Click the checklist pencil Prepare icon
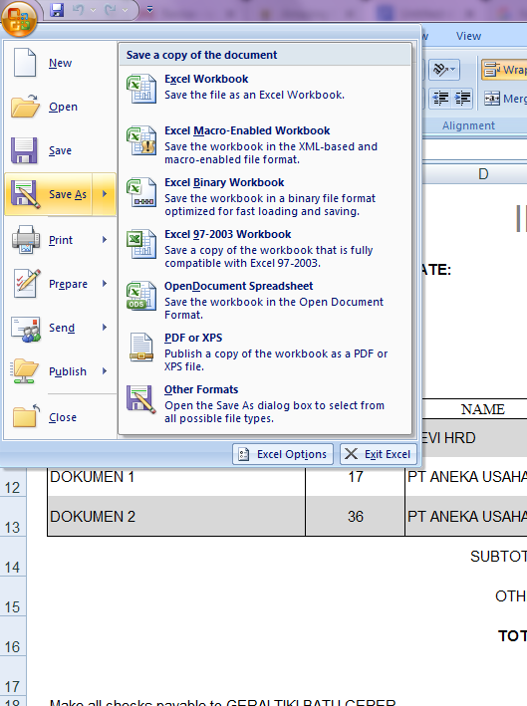 [27, 283]
